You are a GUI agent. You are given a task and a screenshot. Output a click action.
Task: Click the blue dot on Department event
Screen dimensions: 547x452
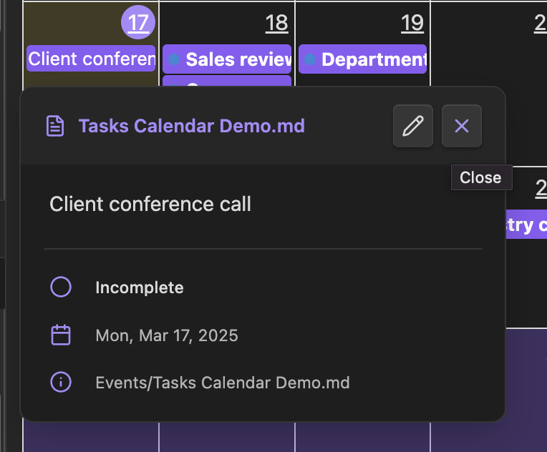click(x=310, y=59)
